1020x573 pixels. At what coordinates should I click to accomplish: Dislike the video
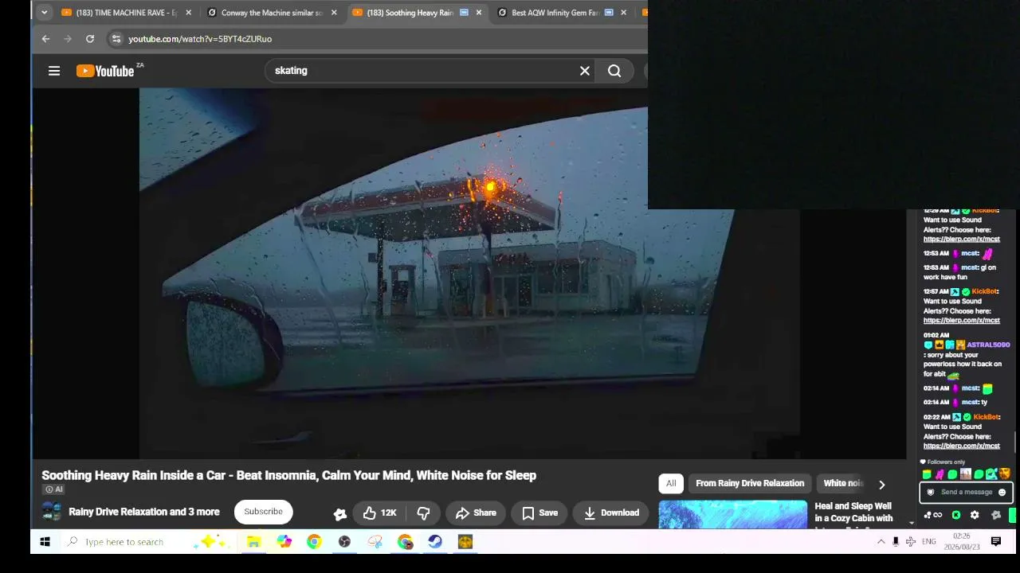click(x=424, y=513)
